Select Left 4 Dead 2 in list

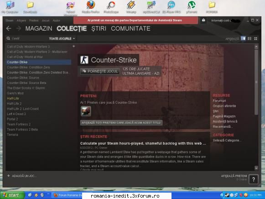16,114
